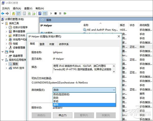Image resolution: width=153 pixels, height=121 pixels.
Task: Click the Refresh toolbar icon
Action: [x=29, y=13]
